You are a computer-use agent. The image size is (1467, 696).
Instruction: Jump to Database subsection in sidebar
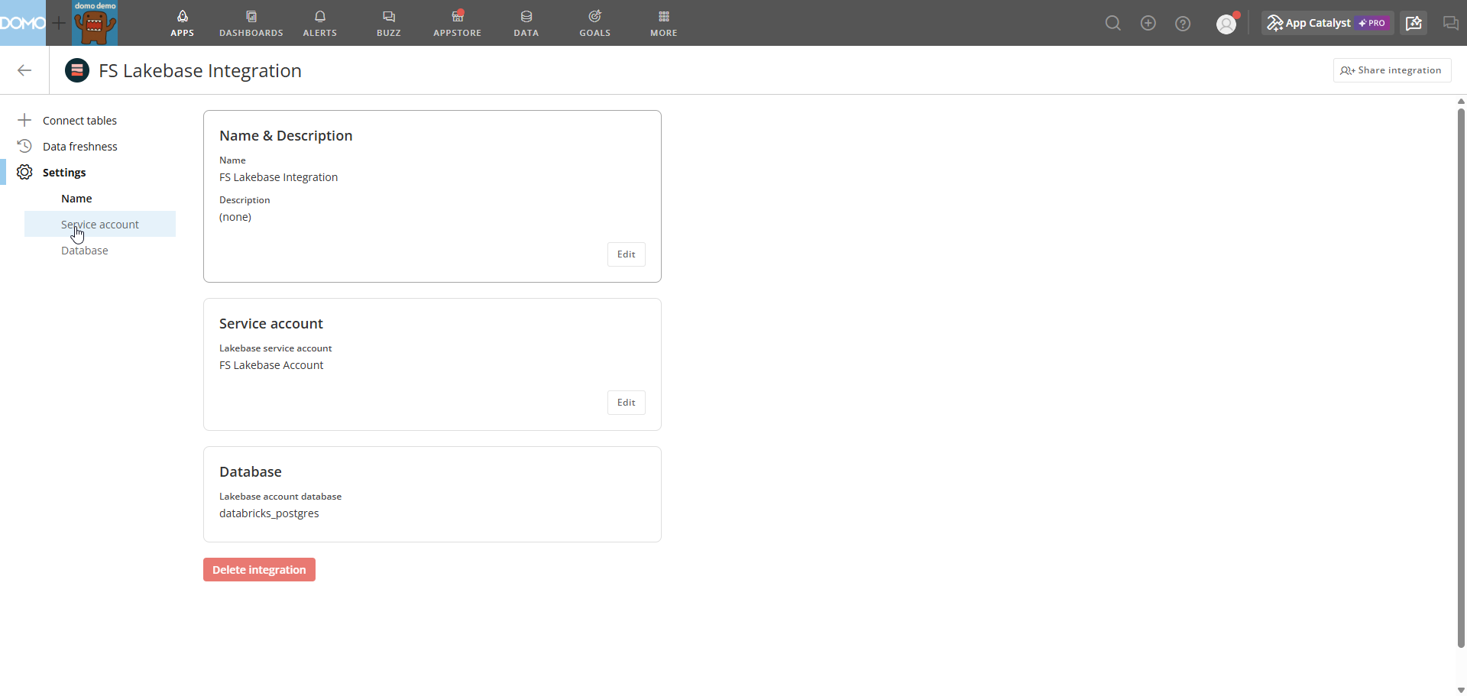click(x=85, y=251)
